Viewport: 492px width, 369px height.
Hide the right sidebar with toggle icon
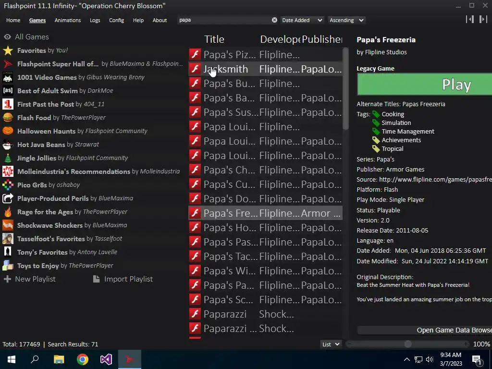[x=483, y=19]
